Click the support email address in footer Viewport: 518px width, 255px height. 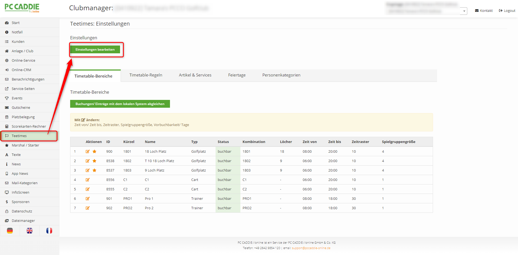click(311, 248)
